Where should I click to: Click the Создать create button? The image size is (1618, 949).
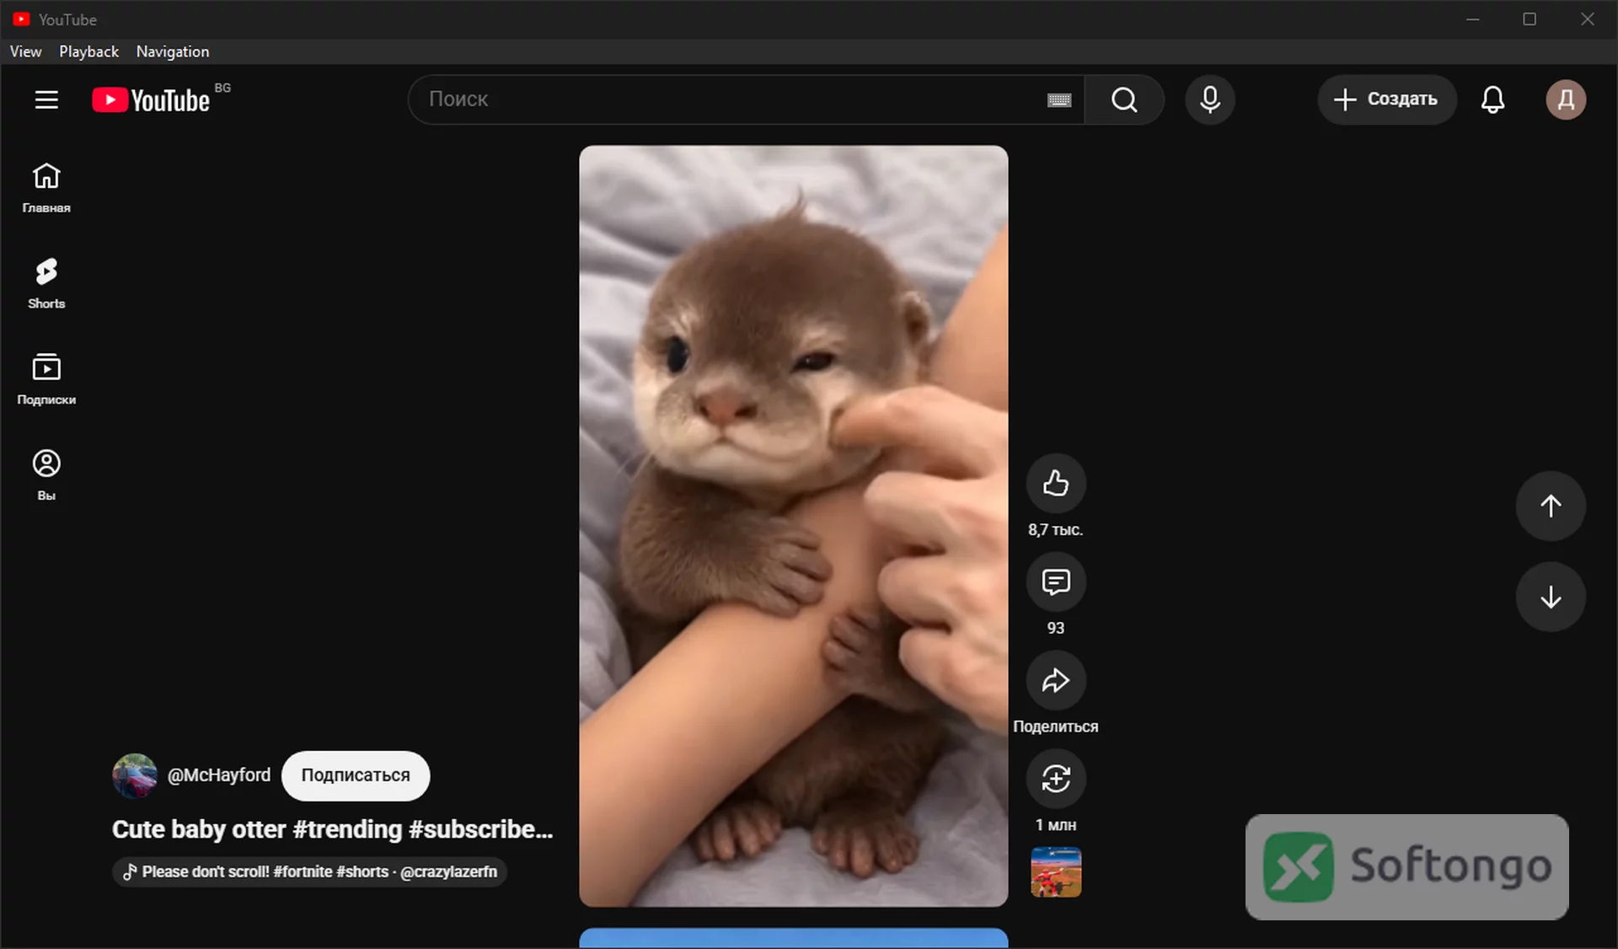point(1386,99)
